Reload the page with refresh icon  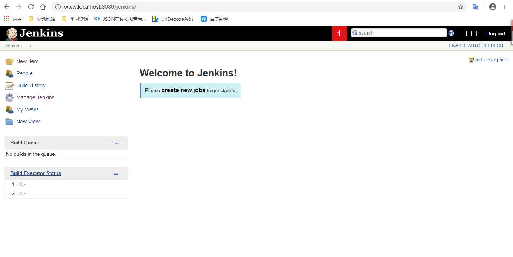(x=31, y=7)
